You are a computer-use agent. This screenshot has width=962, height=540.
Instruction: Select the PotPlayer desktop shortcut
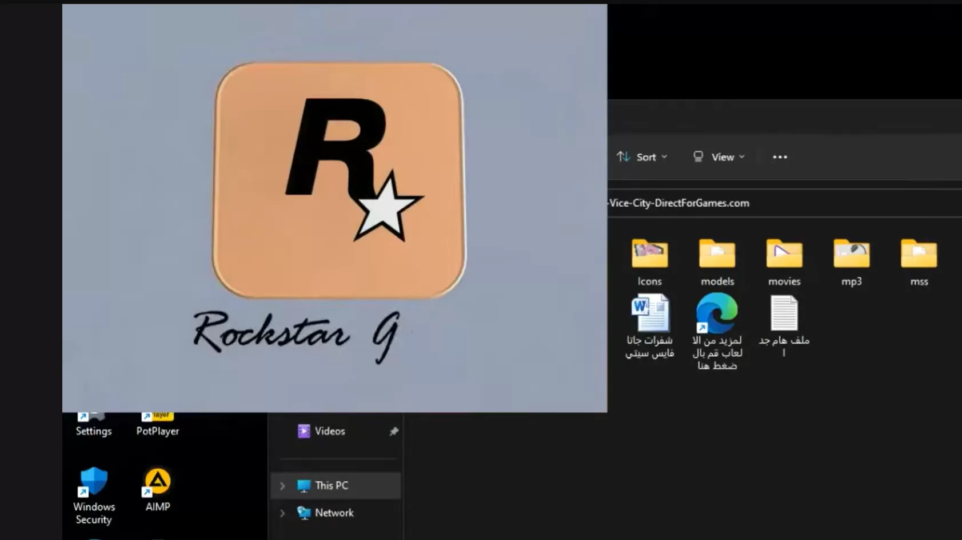coord(158,425)
